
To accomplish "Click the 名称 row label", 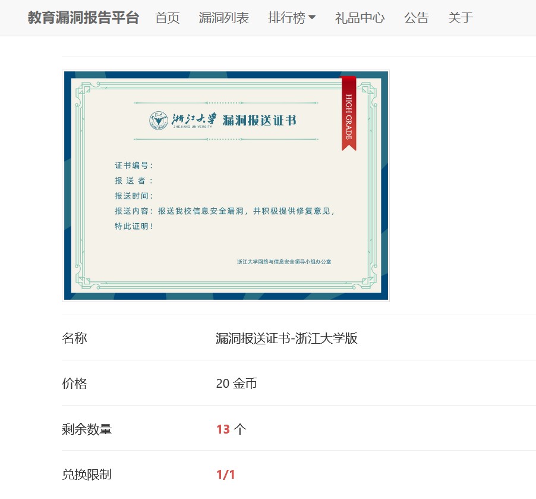I will (74, 338).
